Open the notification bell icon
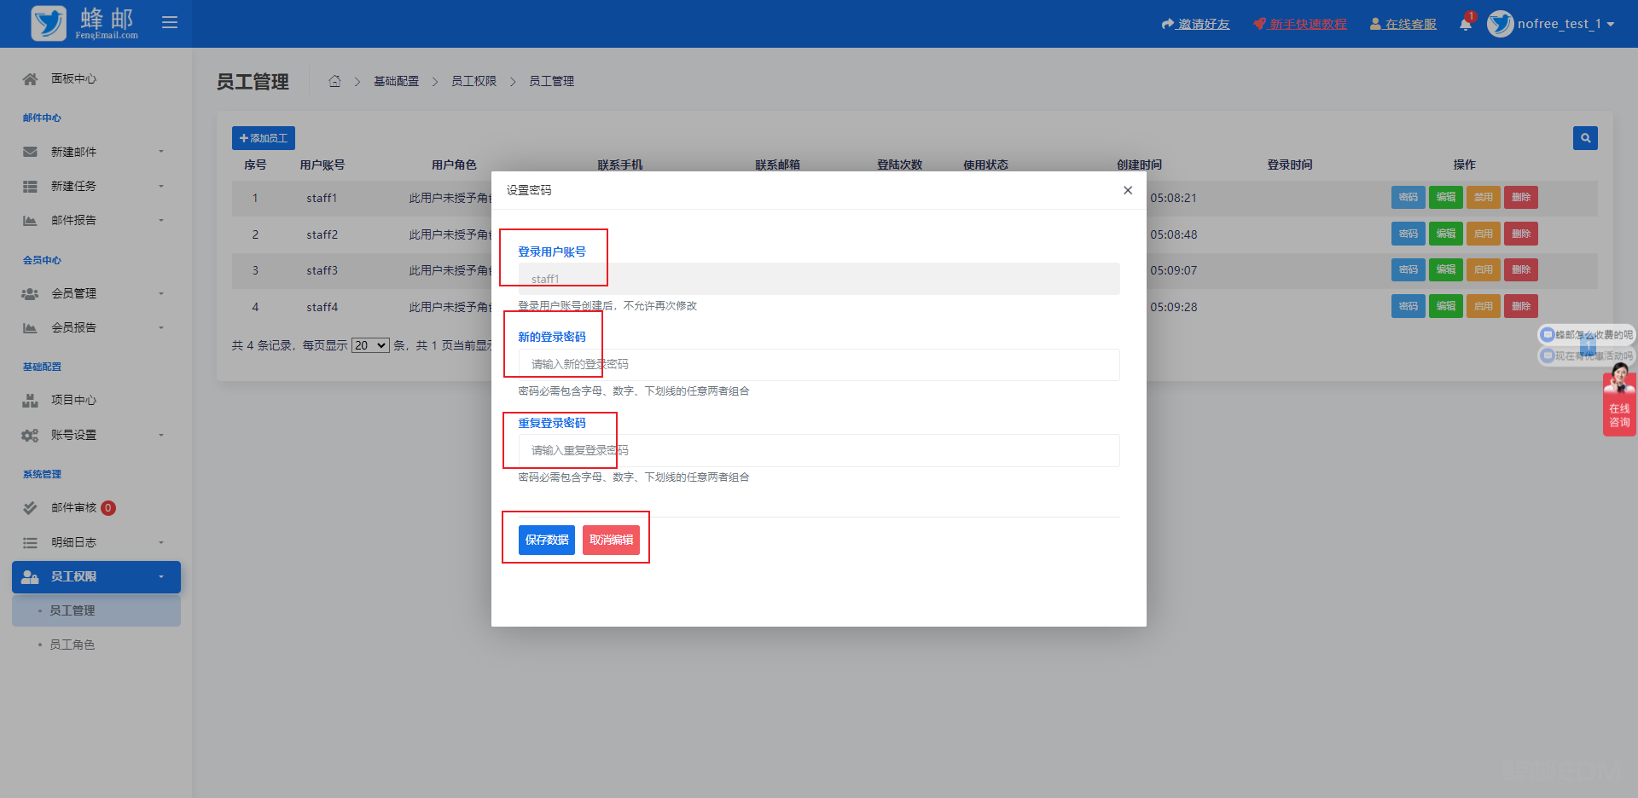This screenshot has height=798, width=1638. coord(1465,24)
